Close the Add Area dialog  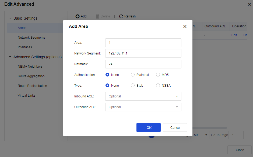pyautogui.click(x=185, y=27)
